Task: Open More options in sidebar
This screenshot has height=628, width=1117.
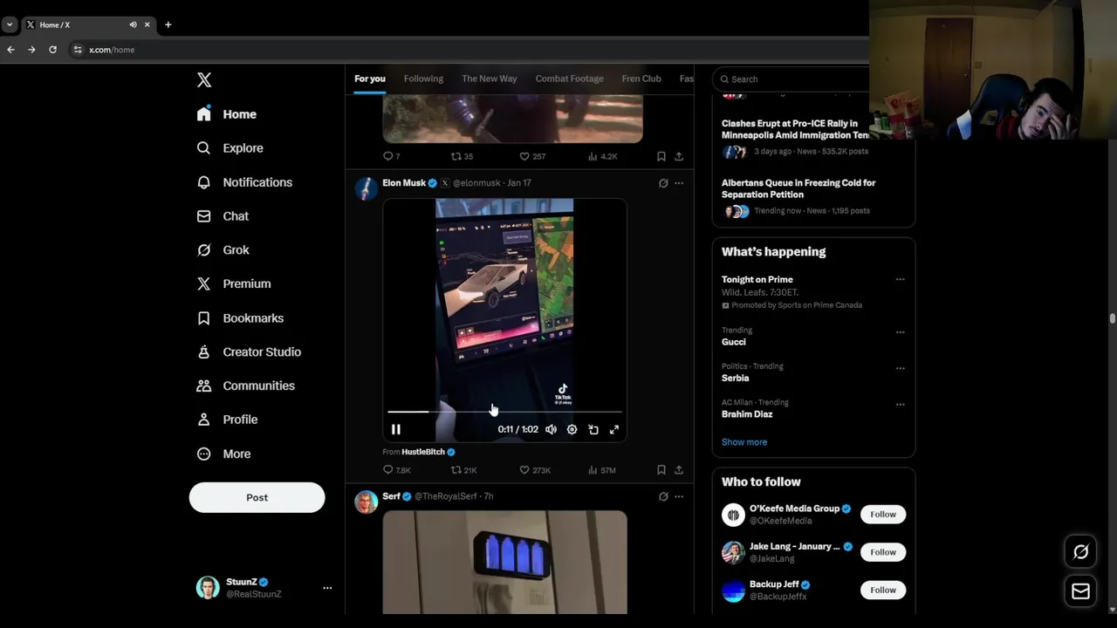Action: point(224,454)
